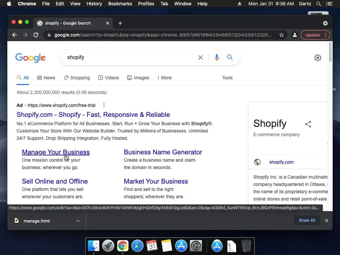Open the Chrome profile avatar icon

point(295,35)
